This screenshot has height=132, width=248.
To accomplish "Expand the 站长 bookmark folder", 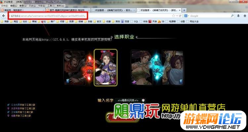I will click(x=23, y=21).
